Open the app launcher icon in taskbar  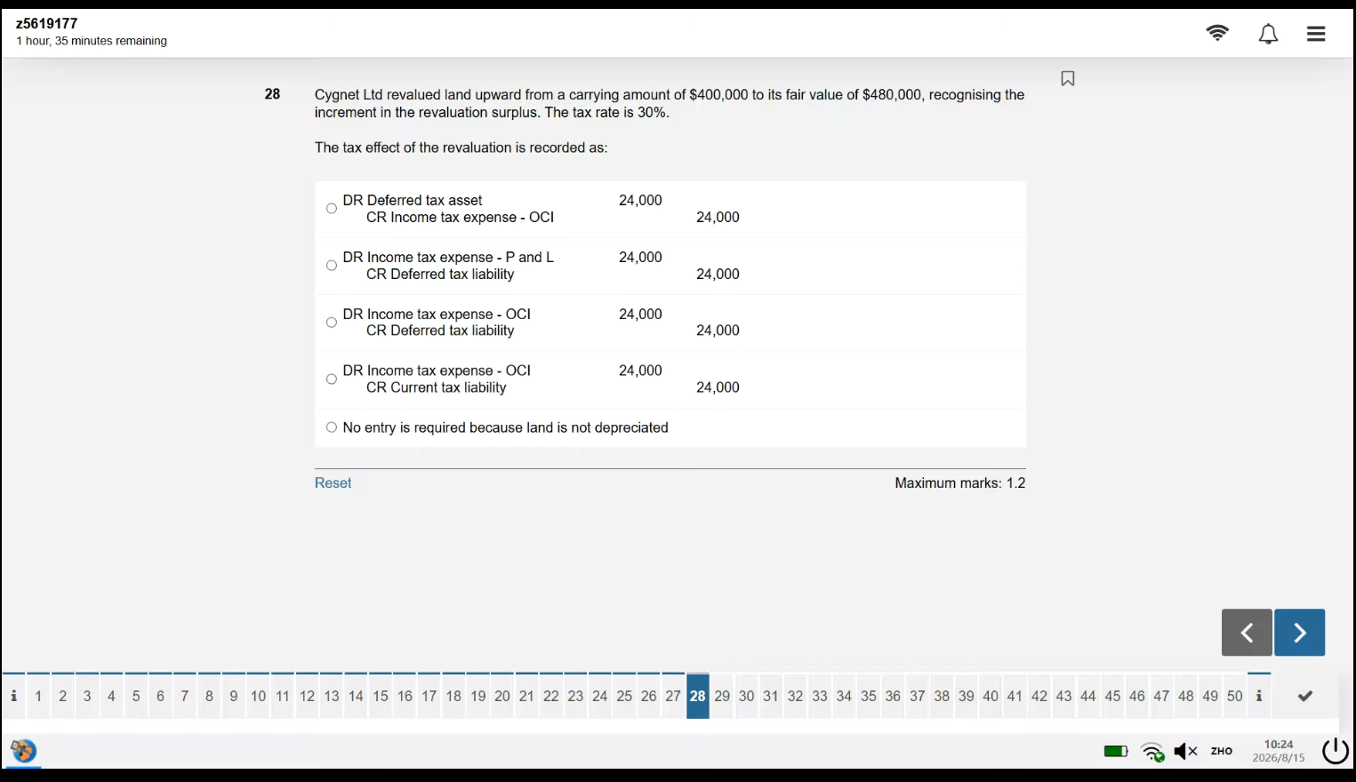click(x=23, y=751)
